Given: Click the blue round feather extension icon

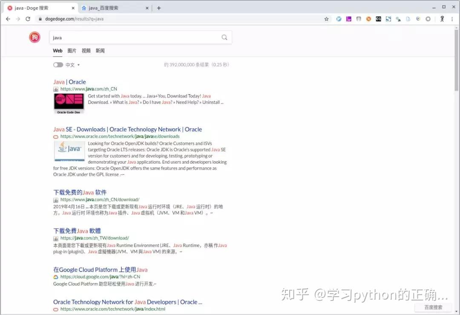Looking at the screenshot, I should point(339,19).
